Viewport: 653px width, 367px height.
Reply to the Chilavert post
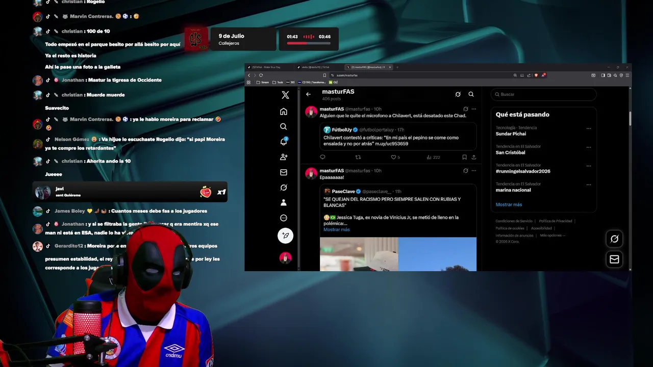click(x=322, y=157)
